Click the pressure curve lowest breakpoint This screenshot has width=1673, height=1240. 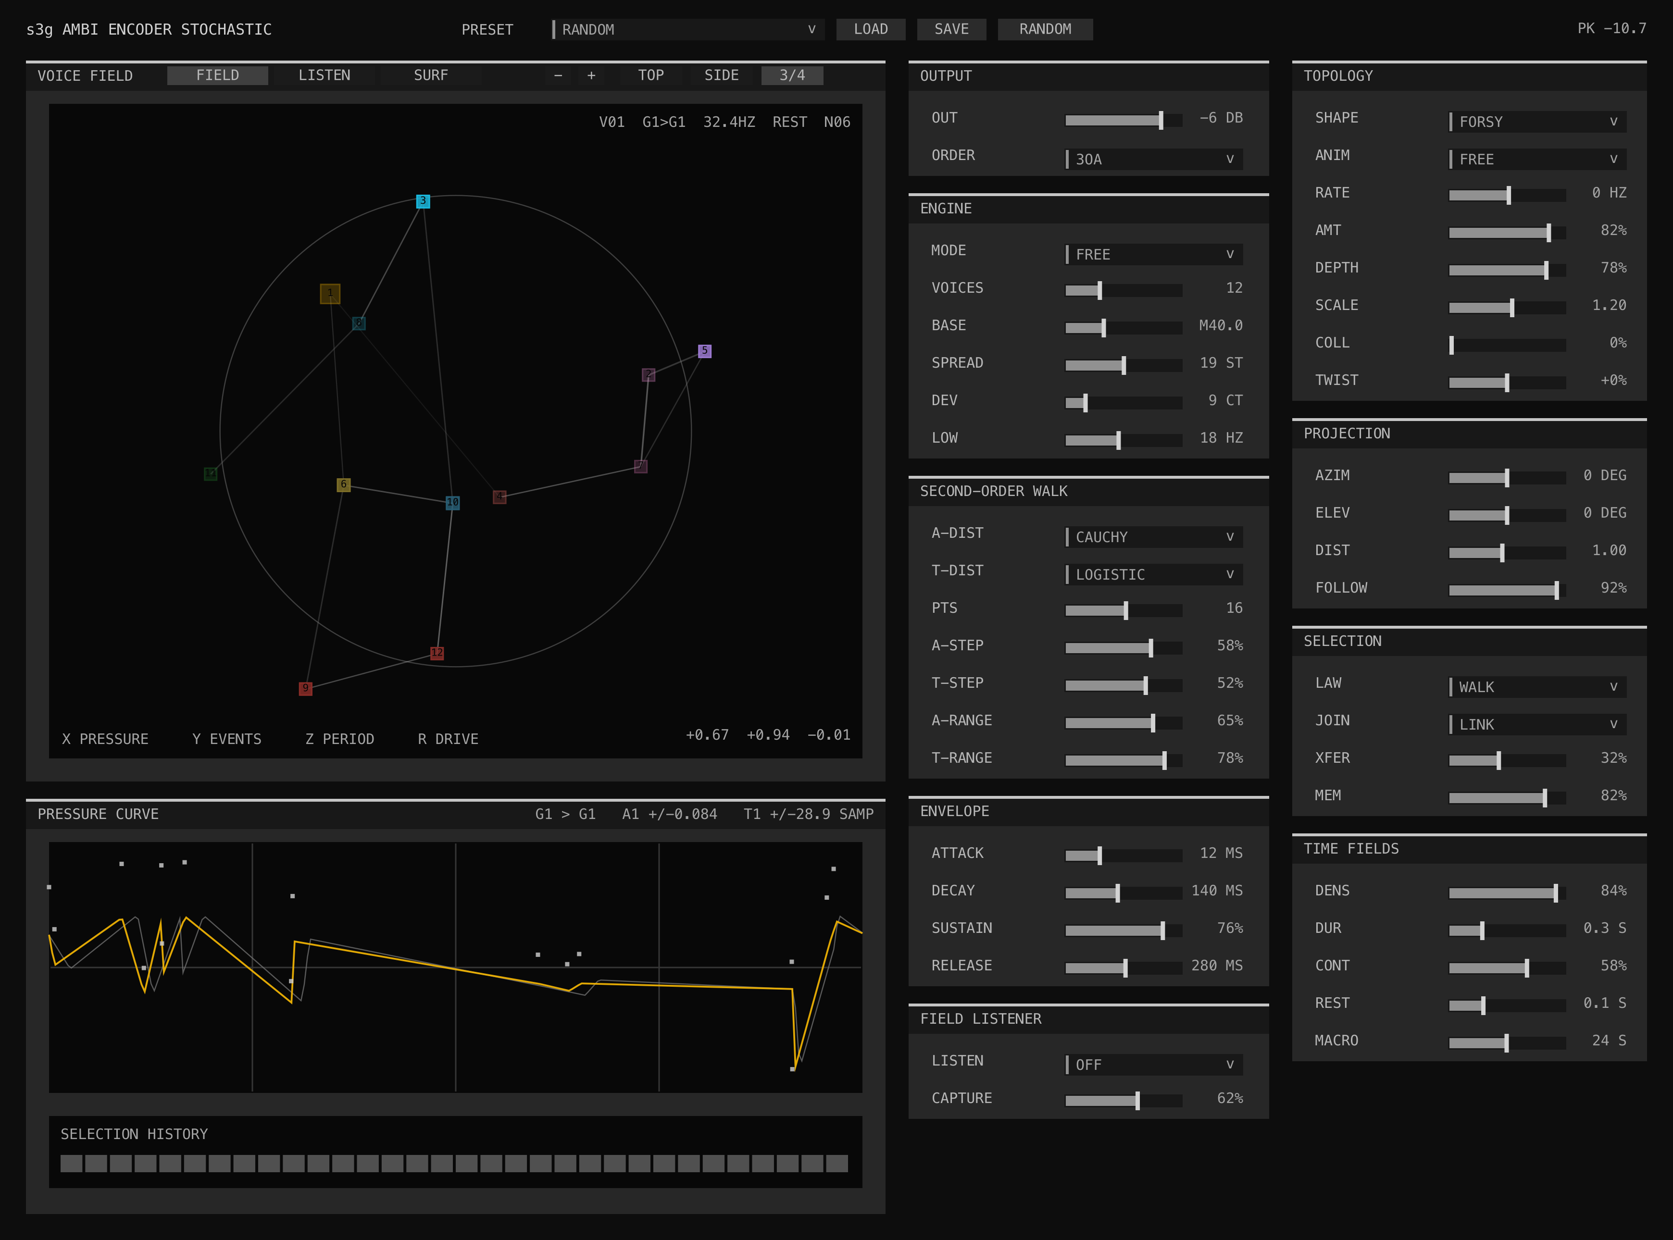click(x=792, y=1069)
